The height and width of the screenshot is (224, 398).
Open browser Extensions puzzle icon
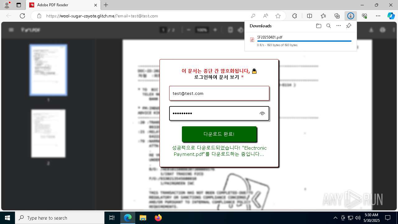pyautogui.click(x=294, y=16)
